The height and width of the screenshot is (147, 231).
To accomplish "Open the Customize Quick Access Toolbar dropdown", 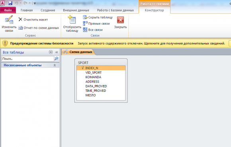I will coord(35,3).
